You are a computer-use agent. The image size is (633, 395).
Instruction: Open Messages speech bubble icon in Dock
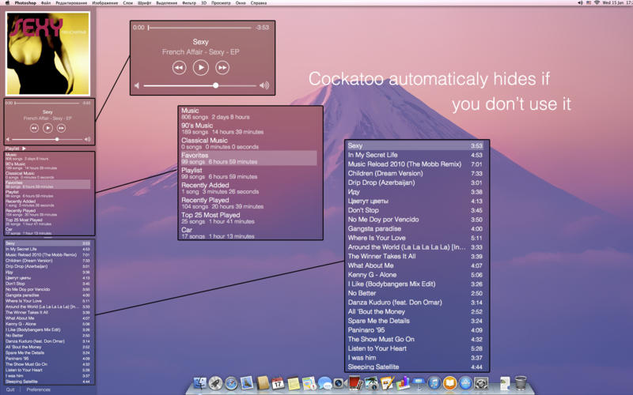324,383
